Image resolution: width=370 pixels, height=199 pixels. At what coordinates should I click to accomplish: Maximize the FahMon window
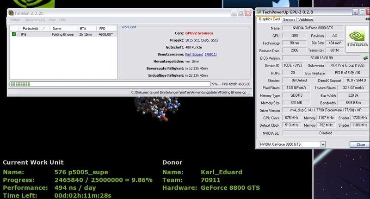point(240,13)
